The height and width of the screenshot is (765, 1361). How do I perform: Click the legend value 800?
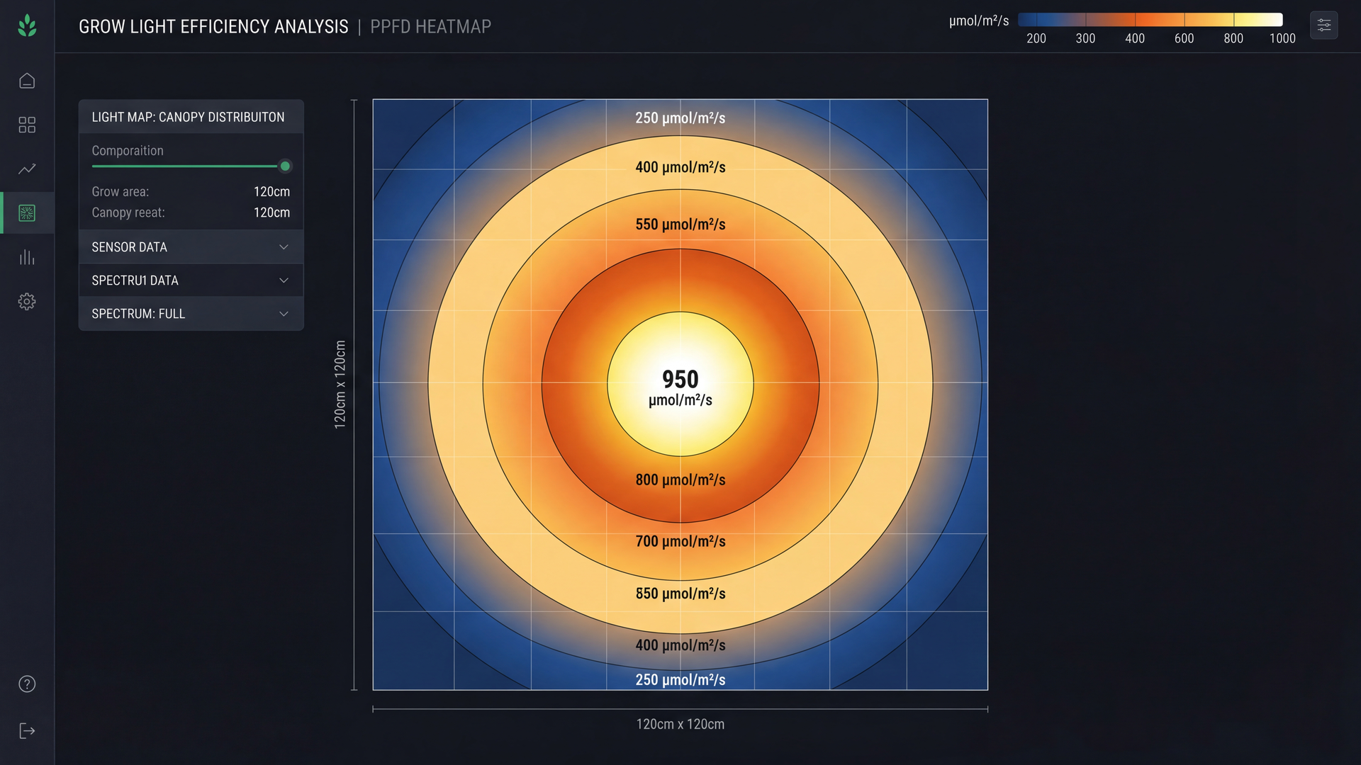pos(1233,38)
